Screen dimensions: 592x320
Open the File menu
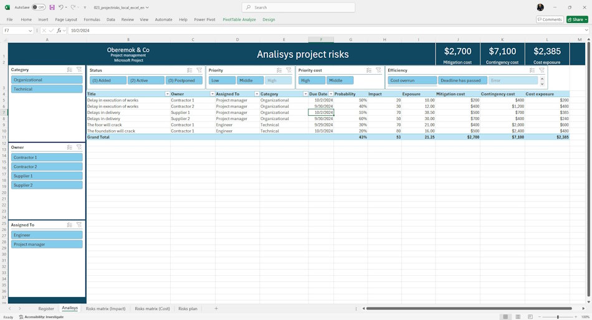[x=9, y=20]
